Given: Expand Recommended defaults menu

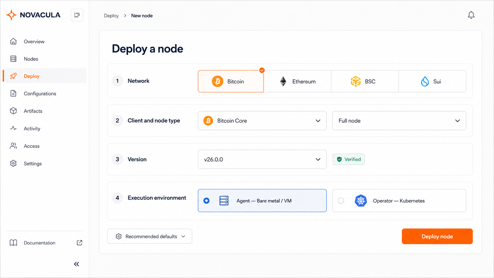Looking at the screenshot, I should tap(149, 236).
